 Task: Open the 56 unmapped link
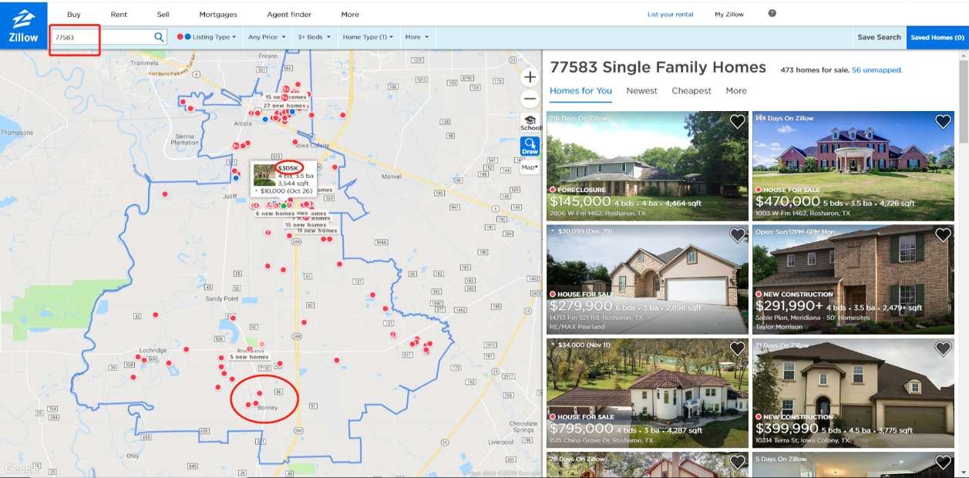[x=876, y=70]
